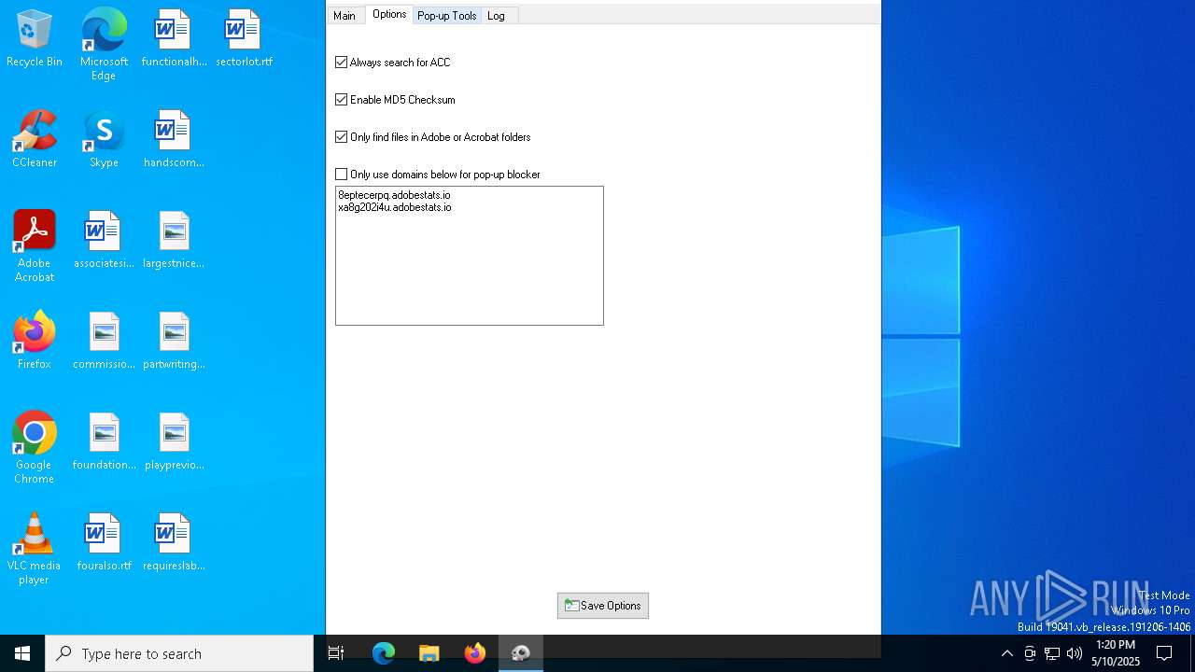Switch to the Pop-up Tools tab
Viewport: 1195px width, 672px height.
[x=447, y=16]
